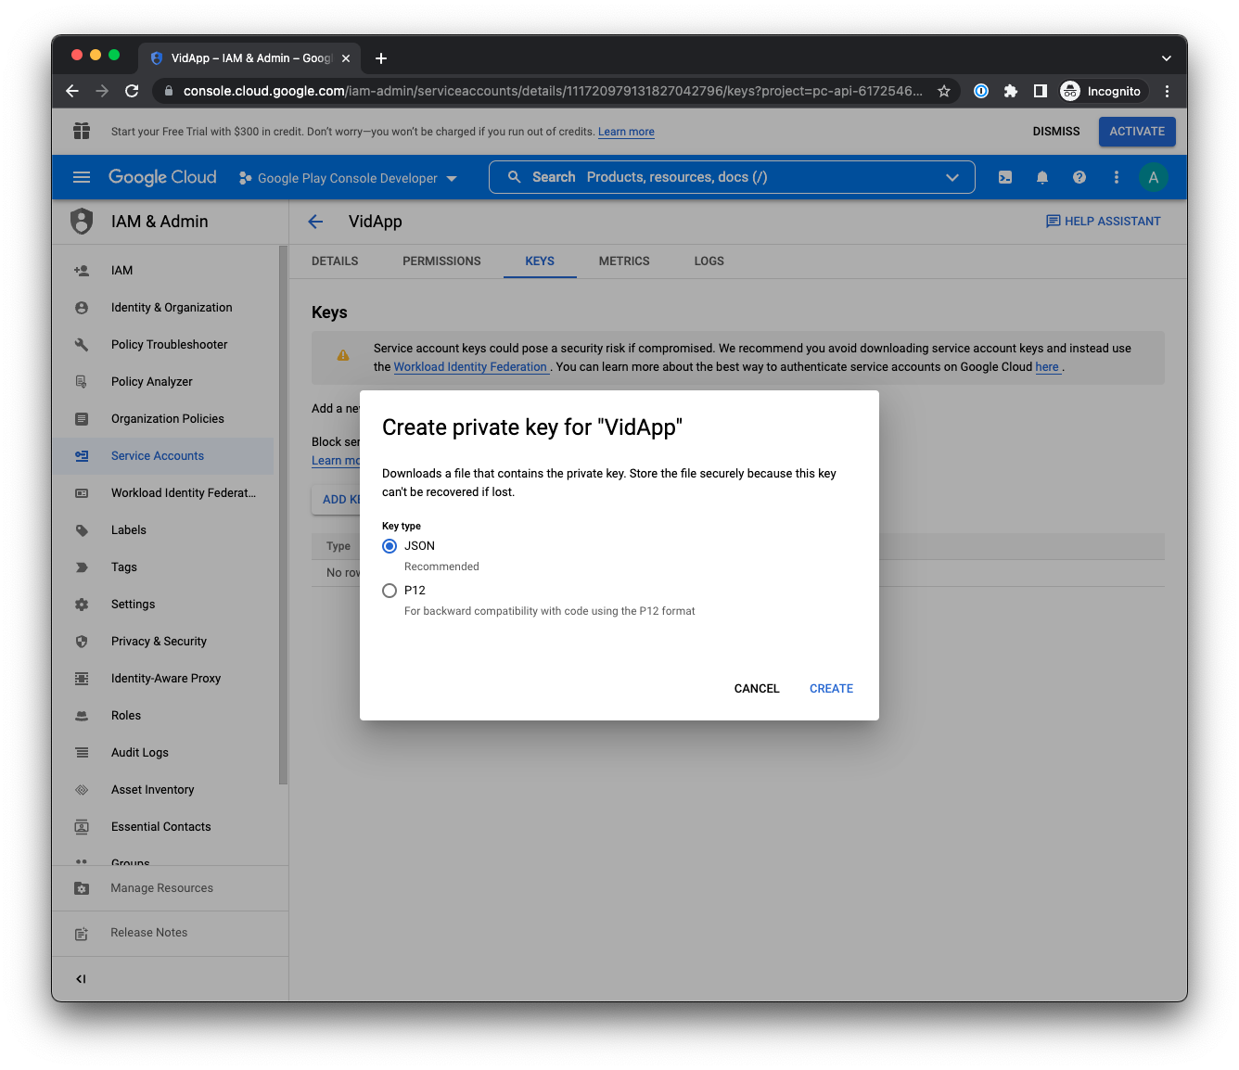Click the Organization Policies sidebar icon
This screenshot has height=1070, width=1239.
82,419
